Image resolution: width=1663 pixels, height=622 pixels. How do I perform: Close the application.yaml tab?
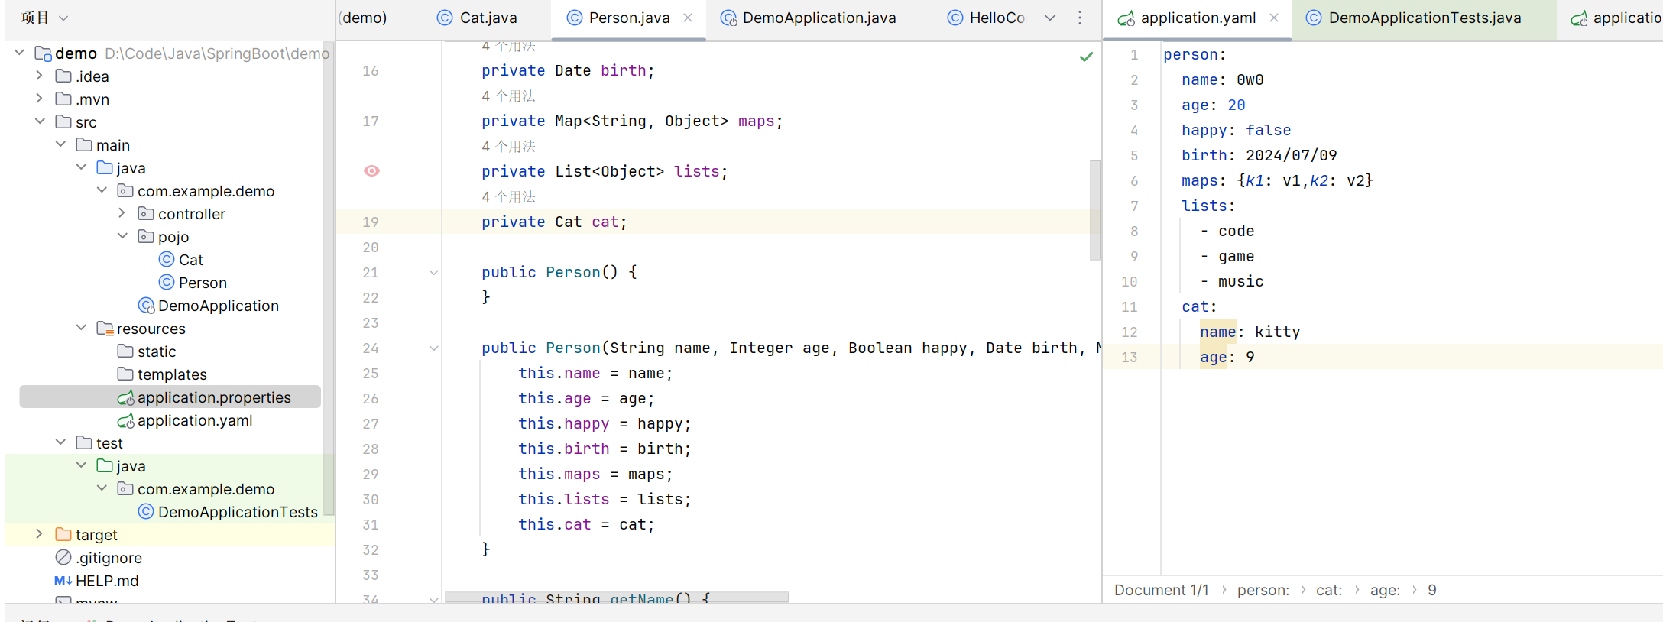(x=1274, y=18)
